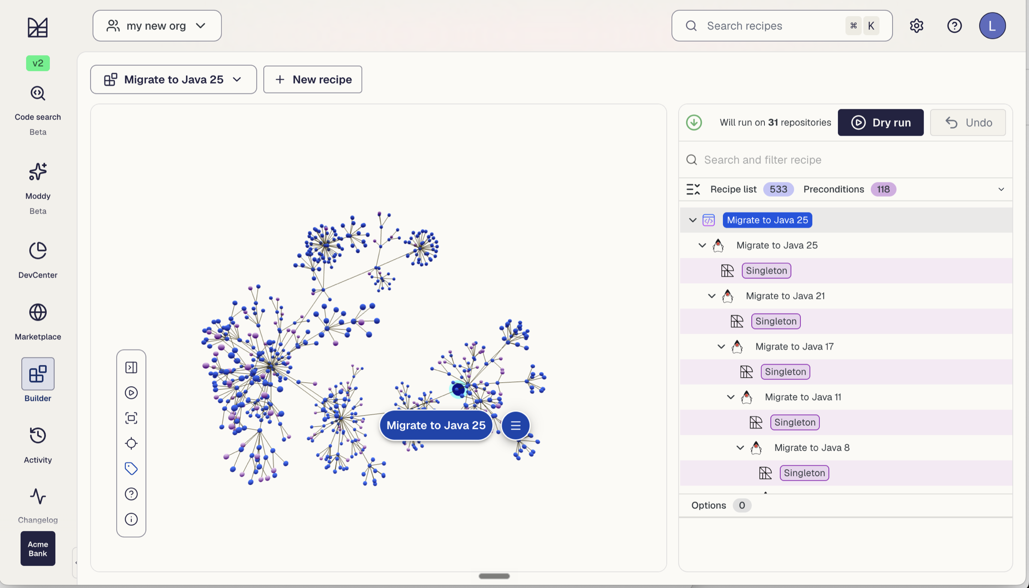Click the Acme Bank button

tap(38, 549)
